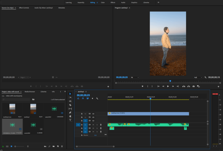This screenshot has height=151, width=223.
Task: Export a frame from the Program monitor
Action: click(194, 86)
